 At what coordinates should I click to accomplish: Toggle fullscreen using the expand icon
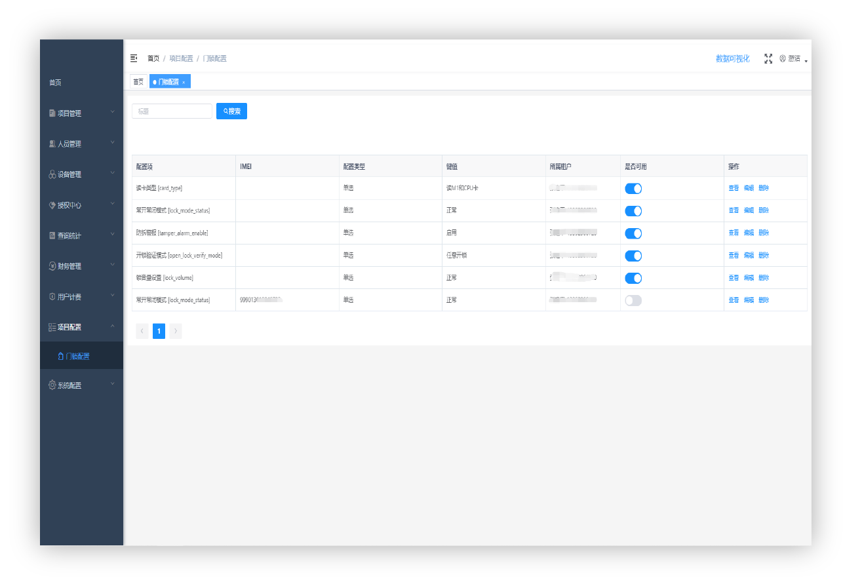click(768, 58)
